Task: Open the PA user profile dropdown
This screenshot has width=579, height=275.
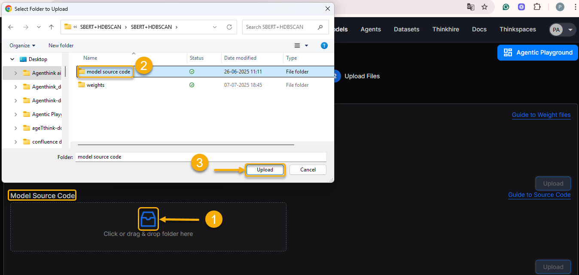Action: [x=562, y=29]
